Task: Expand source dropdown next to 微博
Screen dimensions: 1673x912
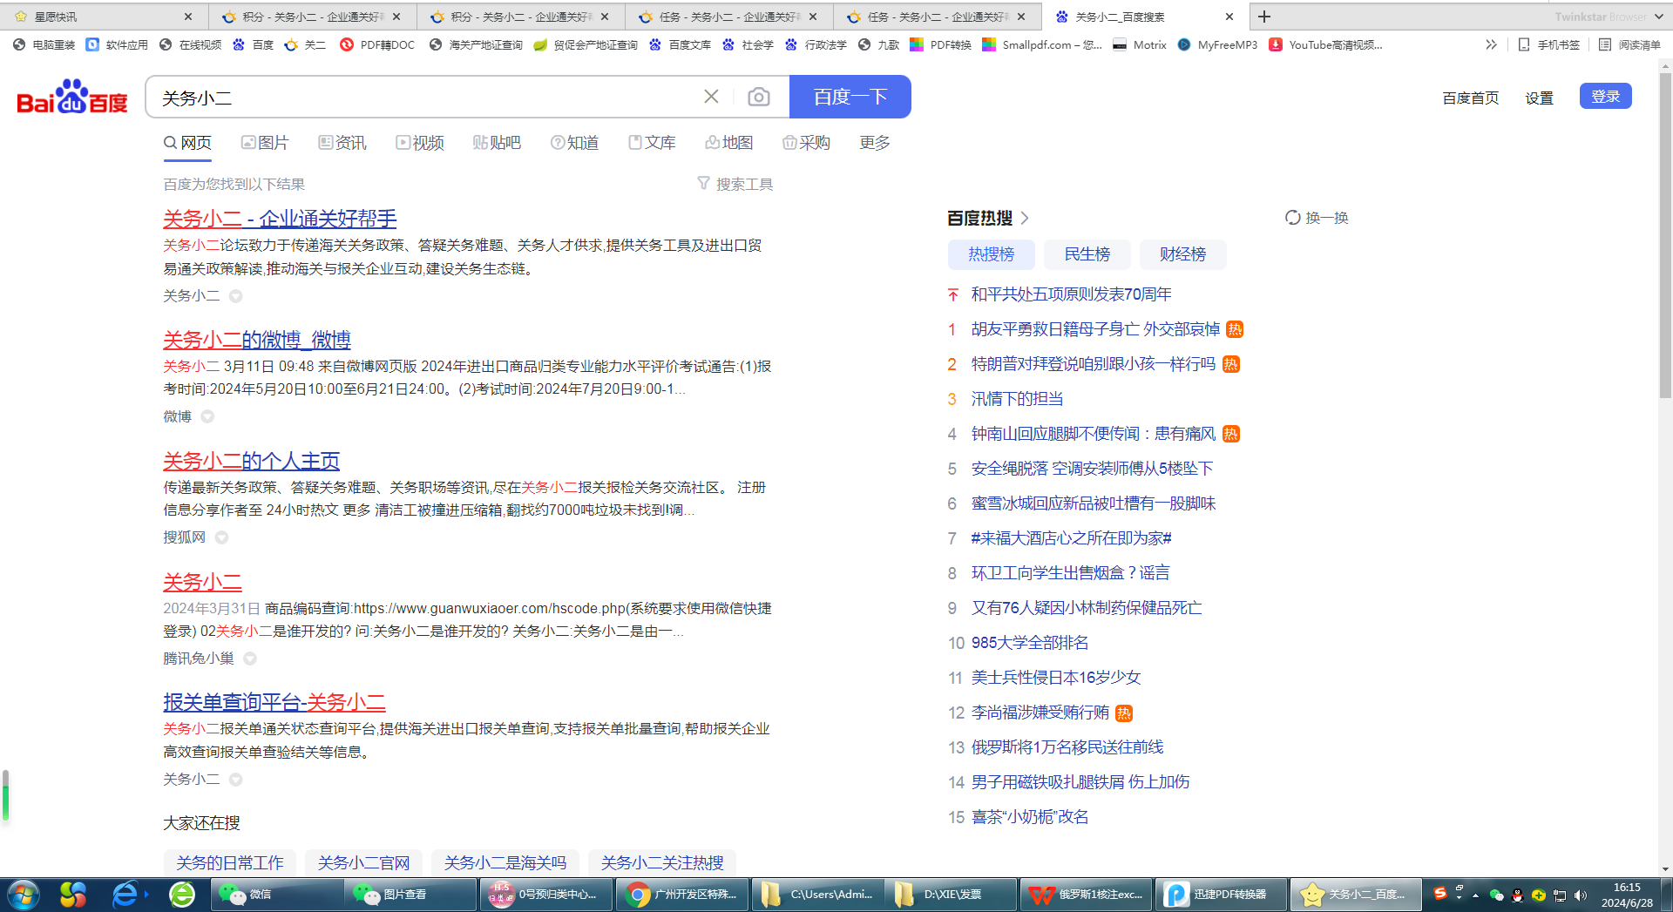Action: tap(207, 416)
